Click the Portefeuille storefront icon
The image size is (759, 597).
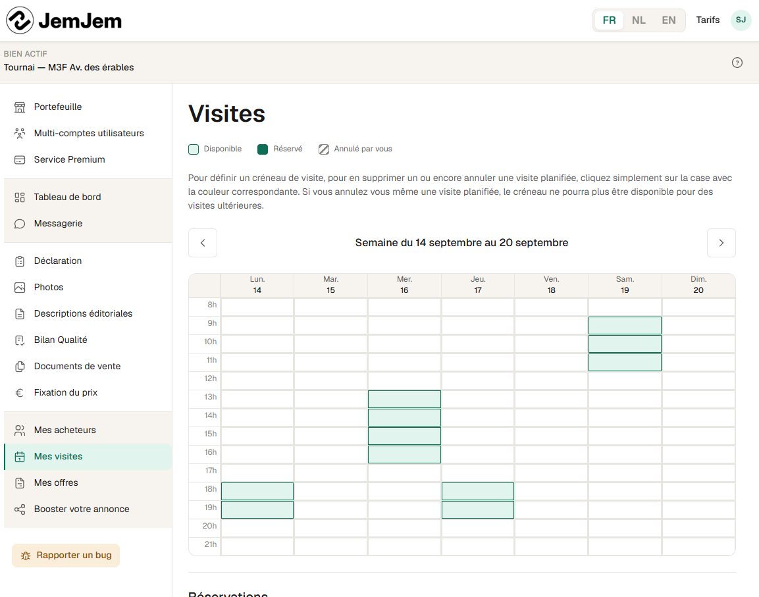coord(19,107)
